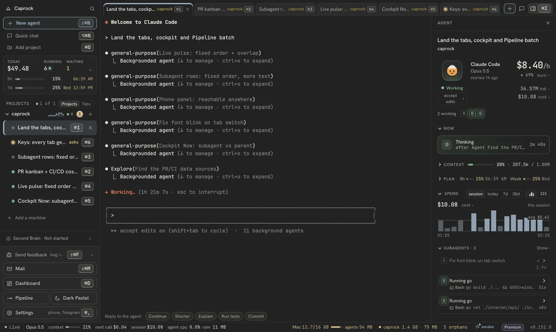This screenshot has width=556, height=332.
Task: Select the session spend range
Action: click(x=475, y=194)
